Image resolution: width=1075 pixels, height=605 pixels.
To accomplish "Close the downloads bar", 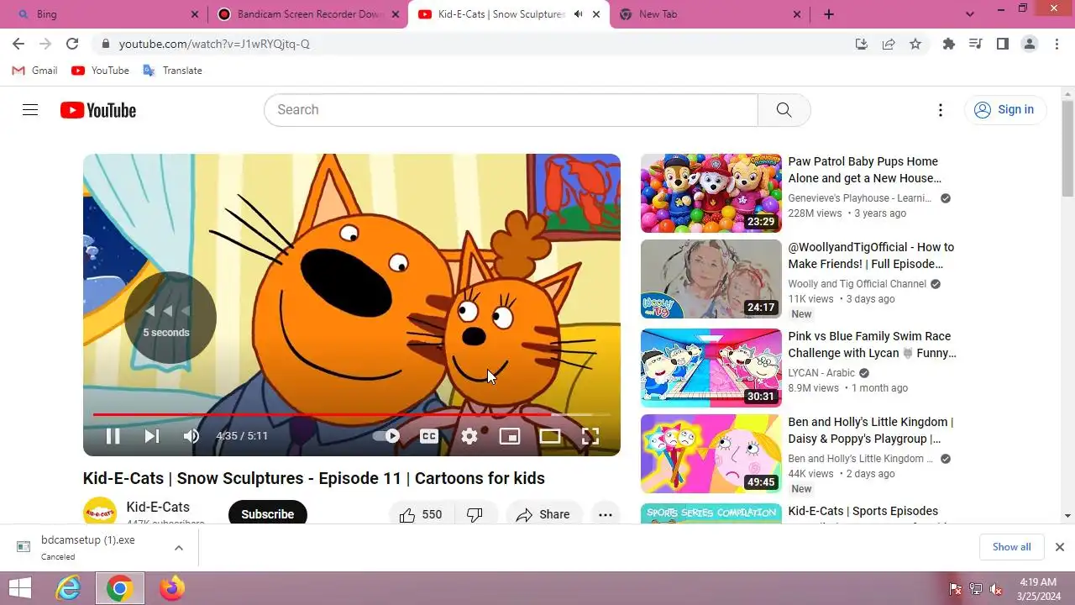I will pyautogui.click(x=1060, y=547).
